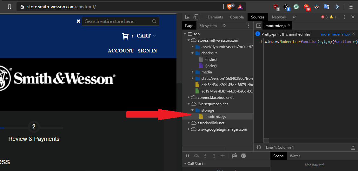
Task: Open the Network tab
Action: coord(279,17)
